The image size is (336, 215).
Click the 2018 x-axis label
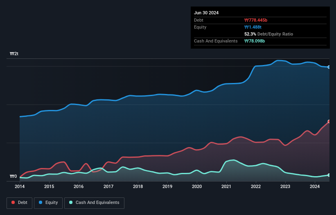point(138,186)
